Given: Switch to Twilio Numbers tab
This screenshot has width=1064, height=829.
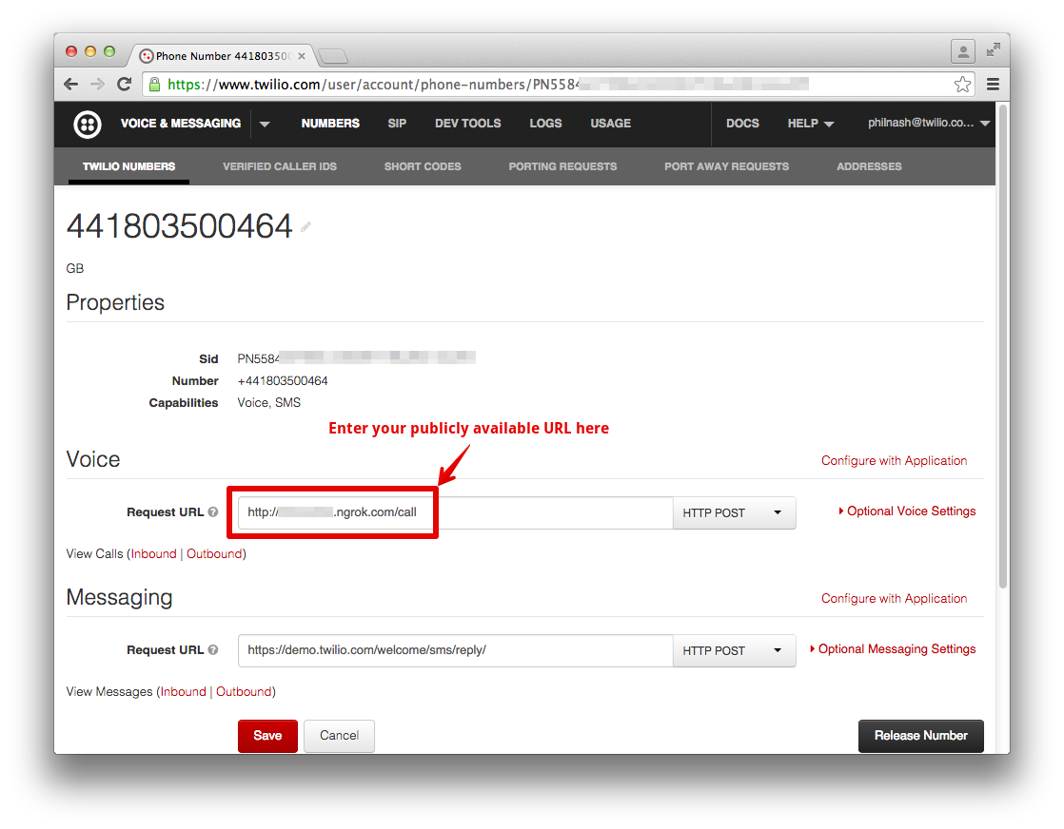Looking at the screenshot, I should [x=128, y=166].
